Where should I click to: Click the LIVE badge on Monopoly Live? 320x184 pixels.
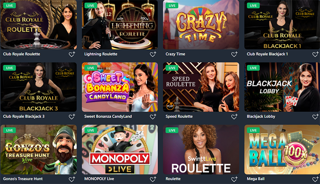[x=91, y=130]
